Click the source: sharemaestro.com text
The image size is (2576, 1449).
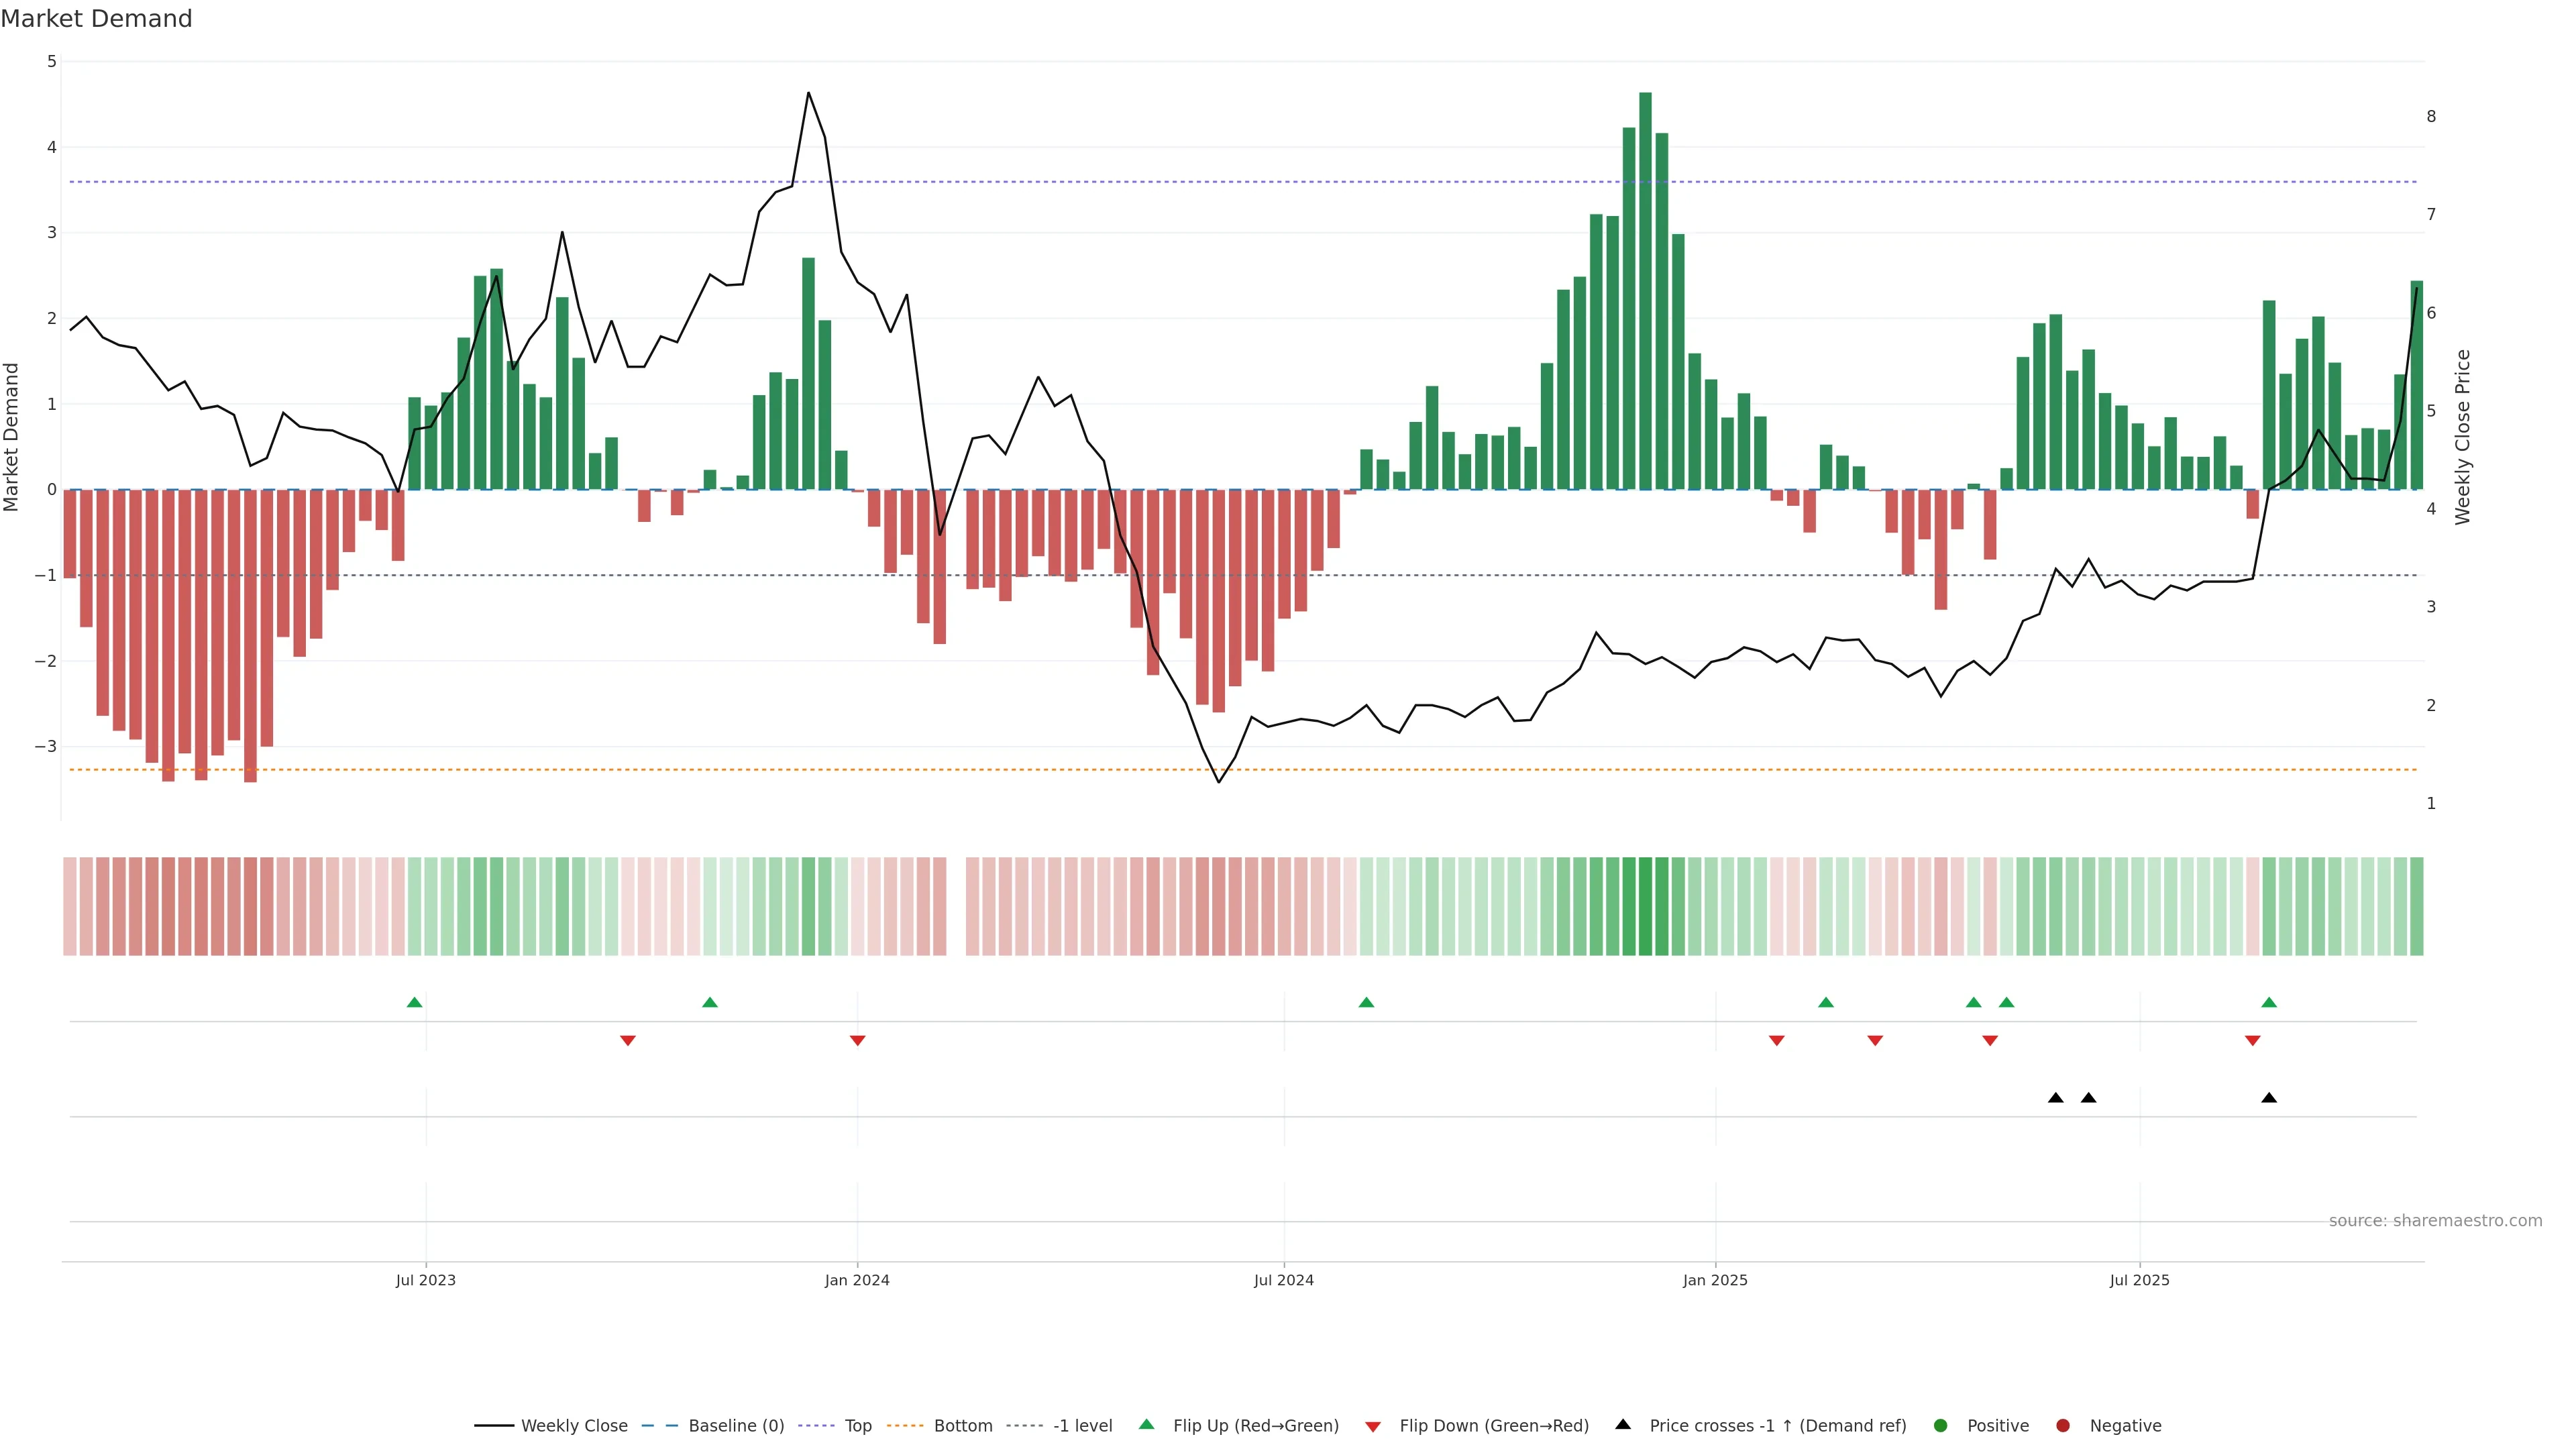pyautogui.click(x=2435, y=1220)
